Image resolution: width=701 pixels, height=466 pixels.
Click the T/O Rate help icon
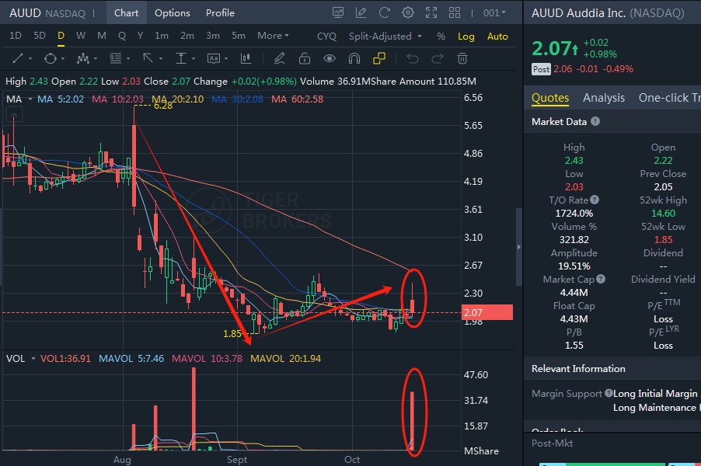pos(595,200)
